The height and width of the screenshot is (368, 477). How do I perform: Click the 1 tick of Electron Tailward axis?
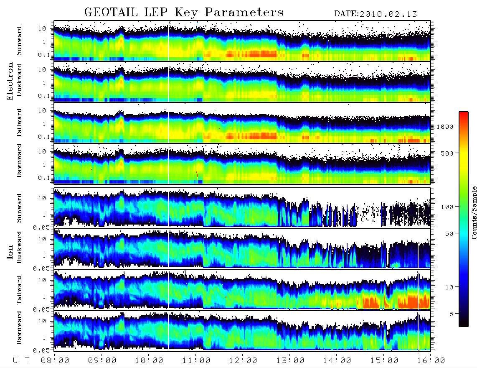[x=44, y=124]
